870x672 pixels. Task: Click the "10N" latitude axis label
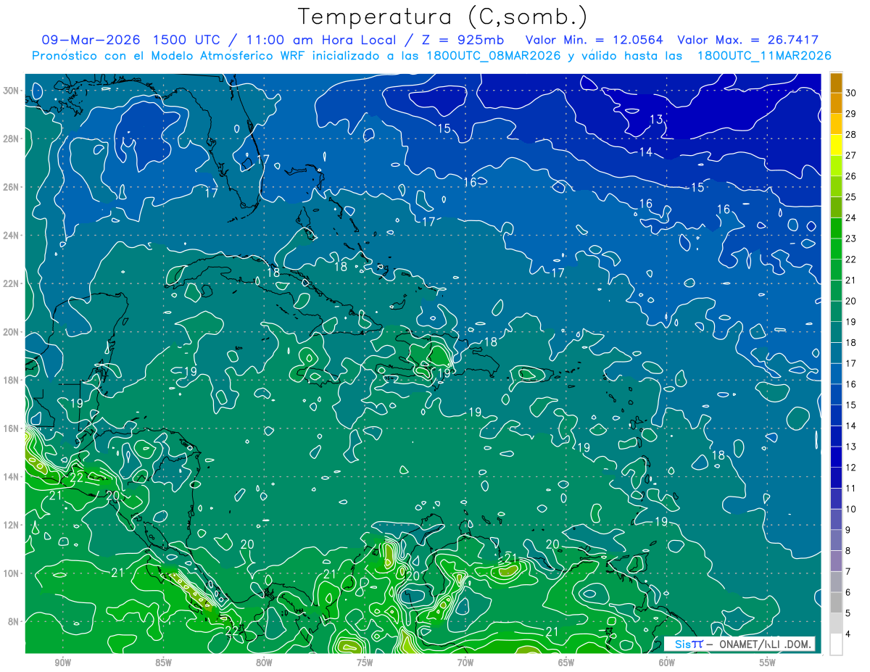[x=12, y=573]
